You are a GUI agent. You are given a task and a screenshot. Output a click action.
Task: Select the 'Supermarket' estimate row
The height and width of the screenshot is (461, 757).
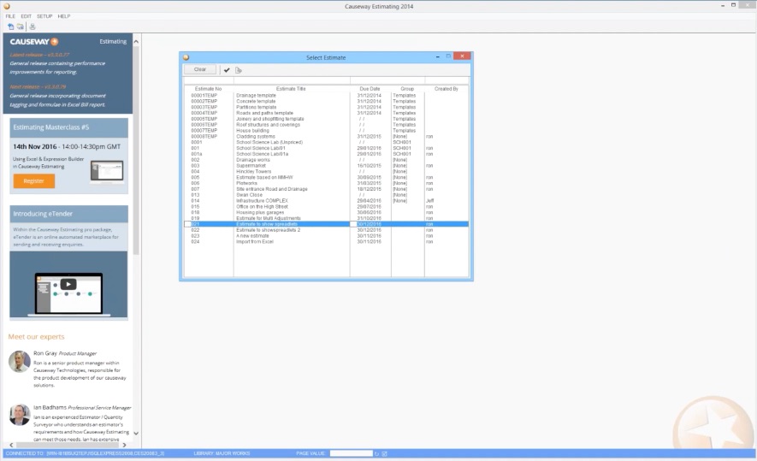[x=327, y=166]
